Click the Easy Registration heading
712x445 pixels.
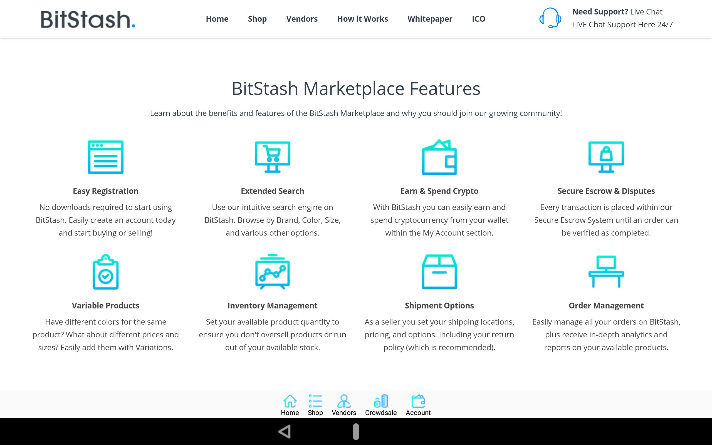point(106,191)
